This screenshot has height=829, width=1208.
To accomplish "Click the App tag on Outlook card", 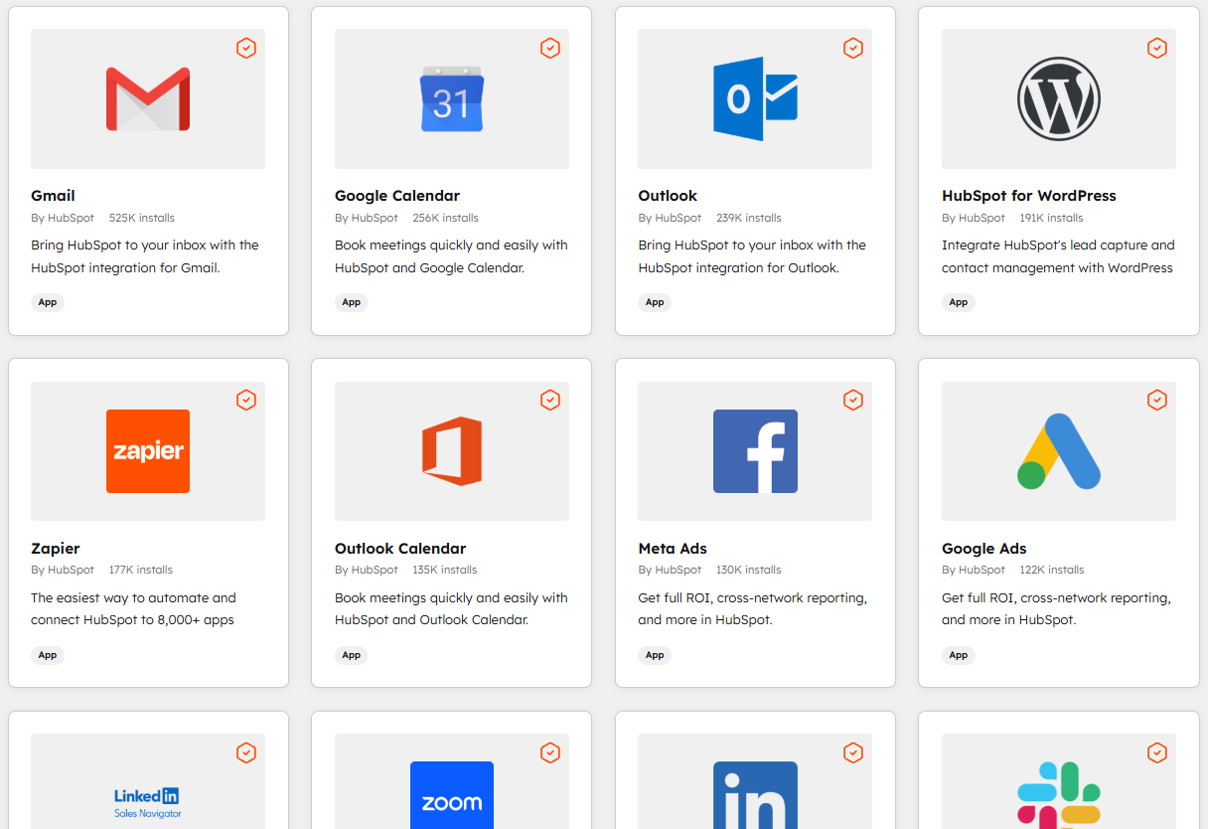I will (x=655, y=302).
